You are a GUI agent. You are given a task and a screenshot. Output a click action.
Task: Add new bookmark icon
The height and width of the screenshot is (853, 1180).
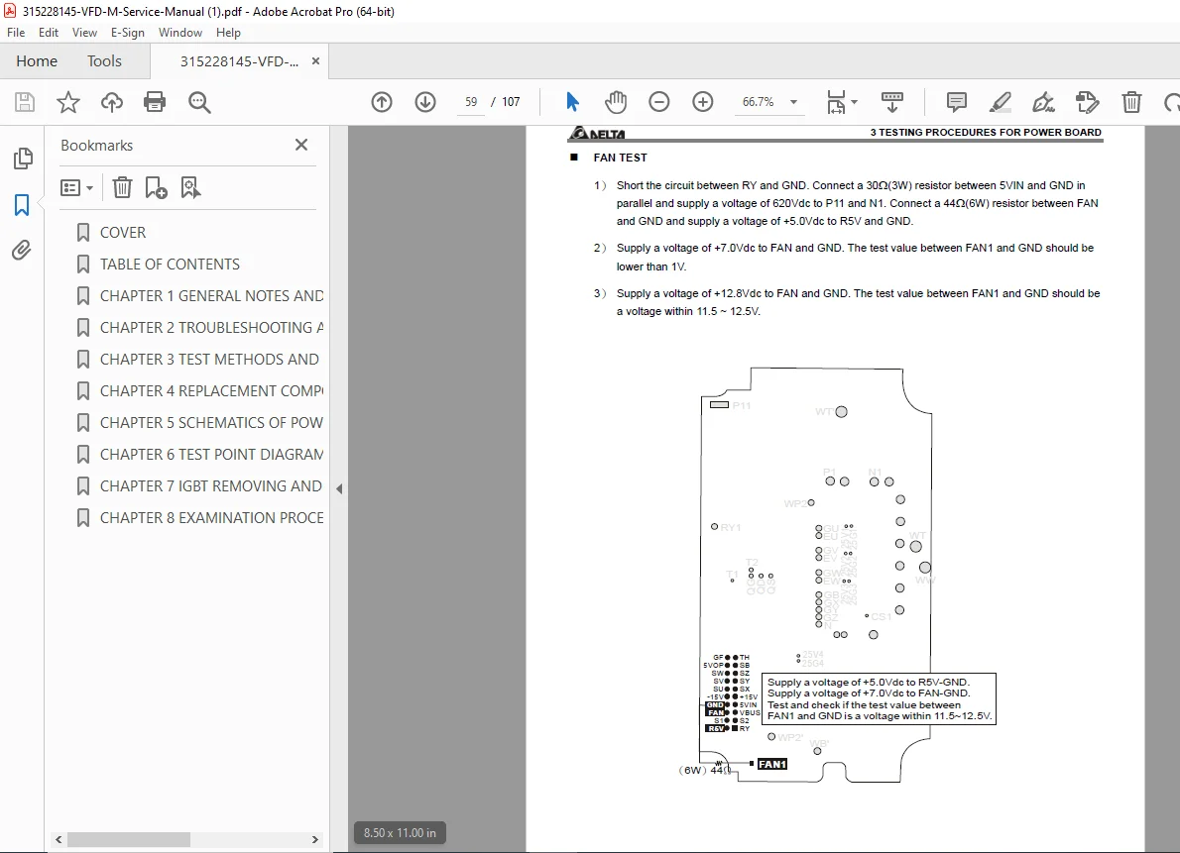[156, 187]
